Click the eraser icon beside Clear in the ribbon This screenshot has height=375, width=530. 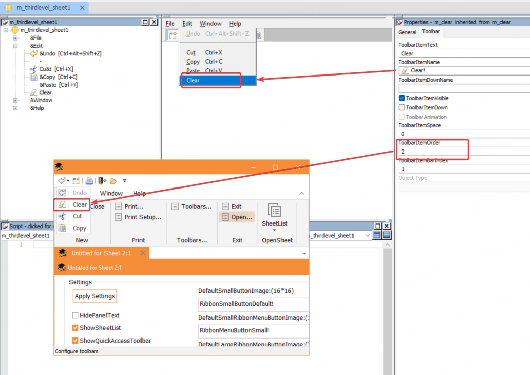pyautogui.click(x=62, y=205)
